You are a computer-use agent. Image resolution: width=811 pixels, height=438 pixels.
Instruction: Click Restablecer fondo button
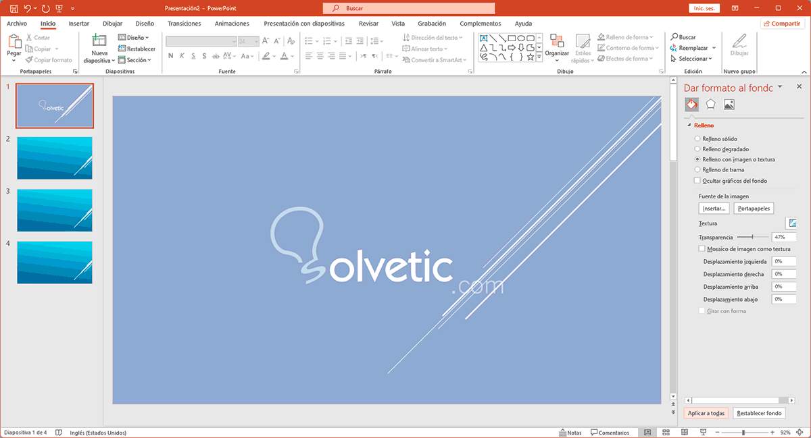759,413
